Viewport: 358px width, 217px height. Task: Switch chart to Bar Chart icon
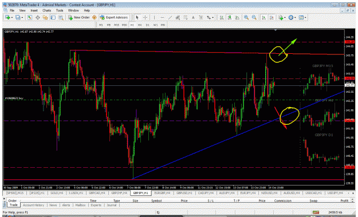(x=222, y=17)
